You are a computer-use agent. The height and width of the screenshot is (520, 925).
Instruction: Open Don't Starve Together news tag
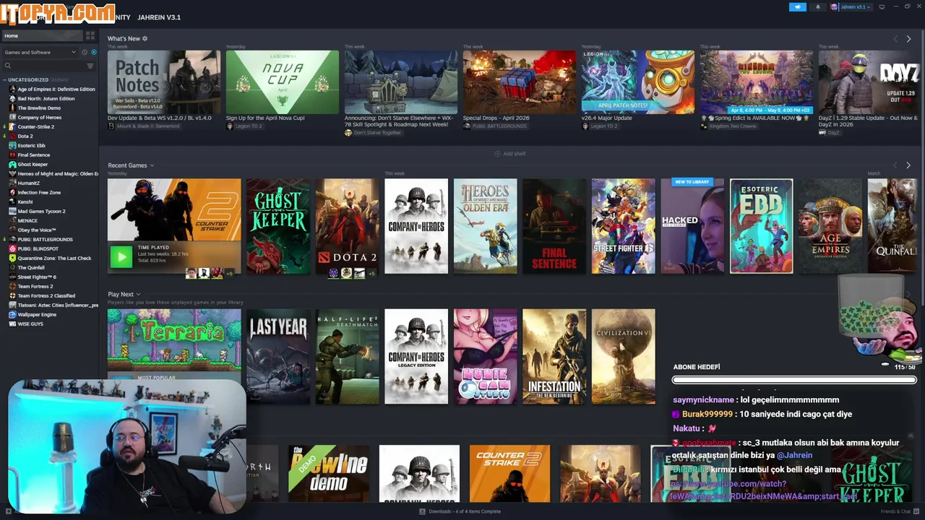point(373,133)
